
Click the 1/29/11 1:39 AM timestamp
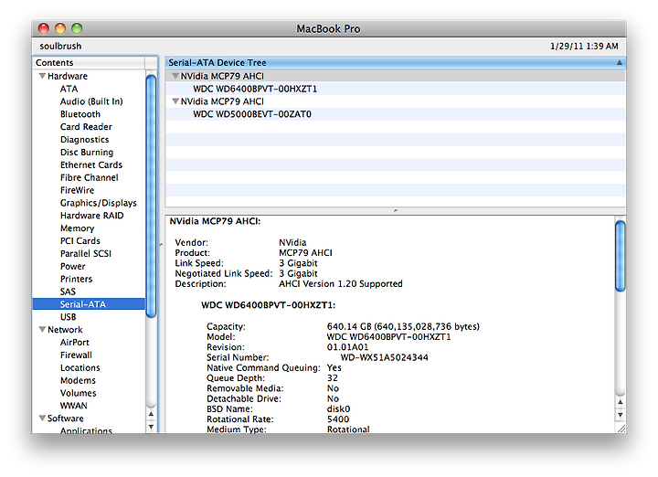584,47
